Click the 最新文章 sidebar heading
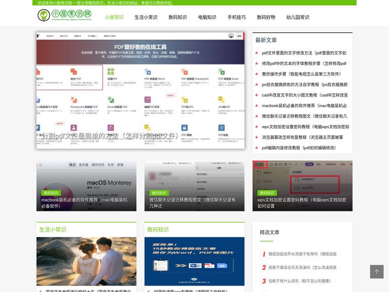This screenshot has height=292, width=389. point(266,40)
